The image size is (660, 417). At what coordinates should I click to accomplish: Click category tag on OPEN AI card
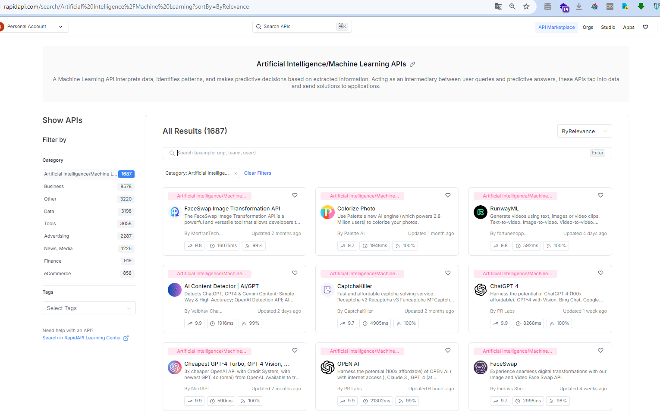click(362, 351)
